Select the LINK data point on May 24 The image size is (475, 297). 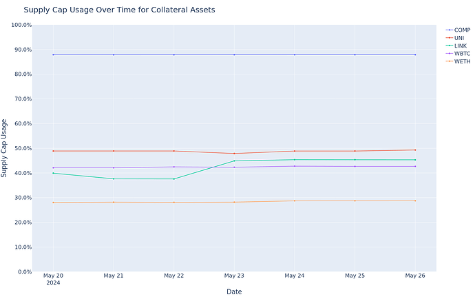click(295, 160)
